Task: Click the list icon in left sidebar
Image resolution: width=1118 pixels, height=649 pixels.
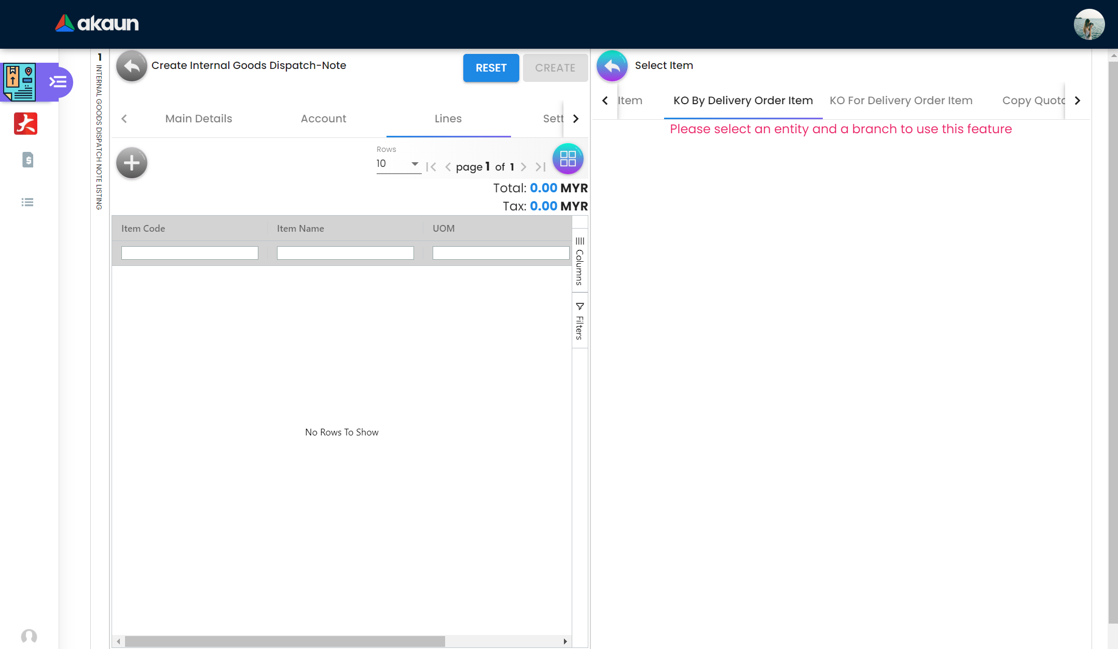Action: pos(27,202)
